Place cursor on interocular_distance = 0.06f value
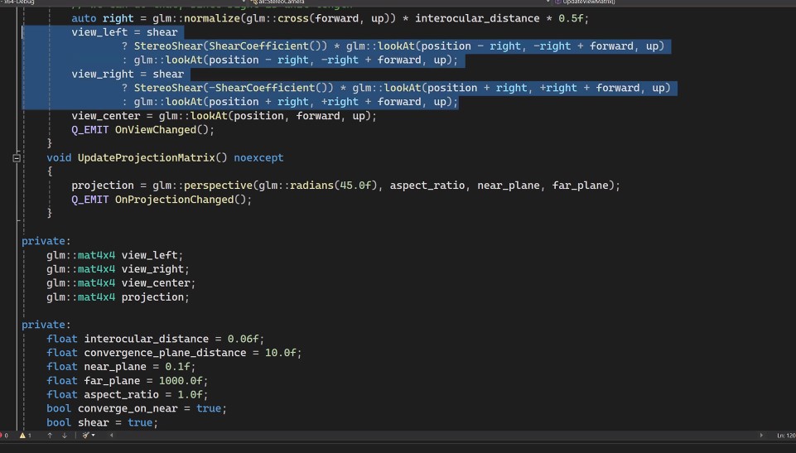796x453 pixels. pos(247,339)
